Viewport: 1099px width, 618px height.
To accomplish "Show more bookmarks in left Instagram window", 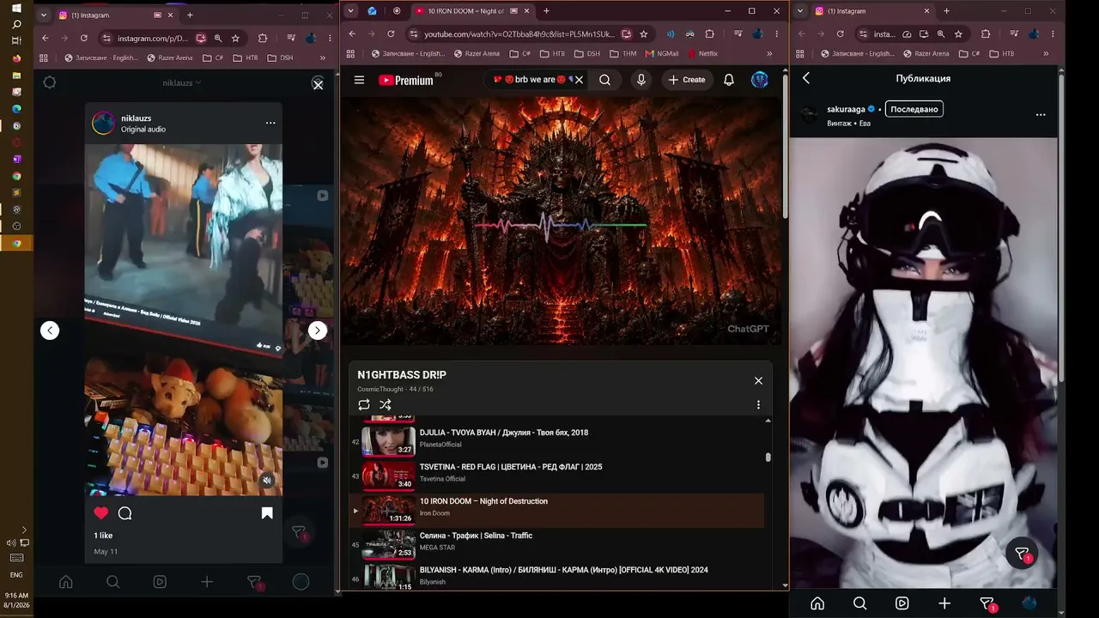I will click(x=323, y=58).
